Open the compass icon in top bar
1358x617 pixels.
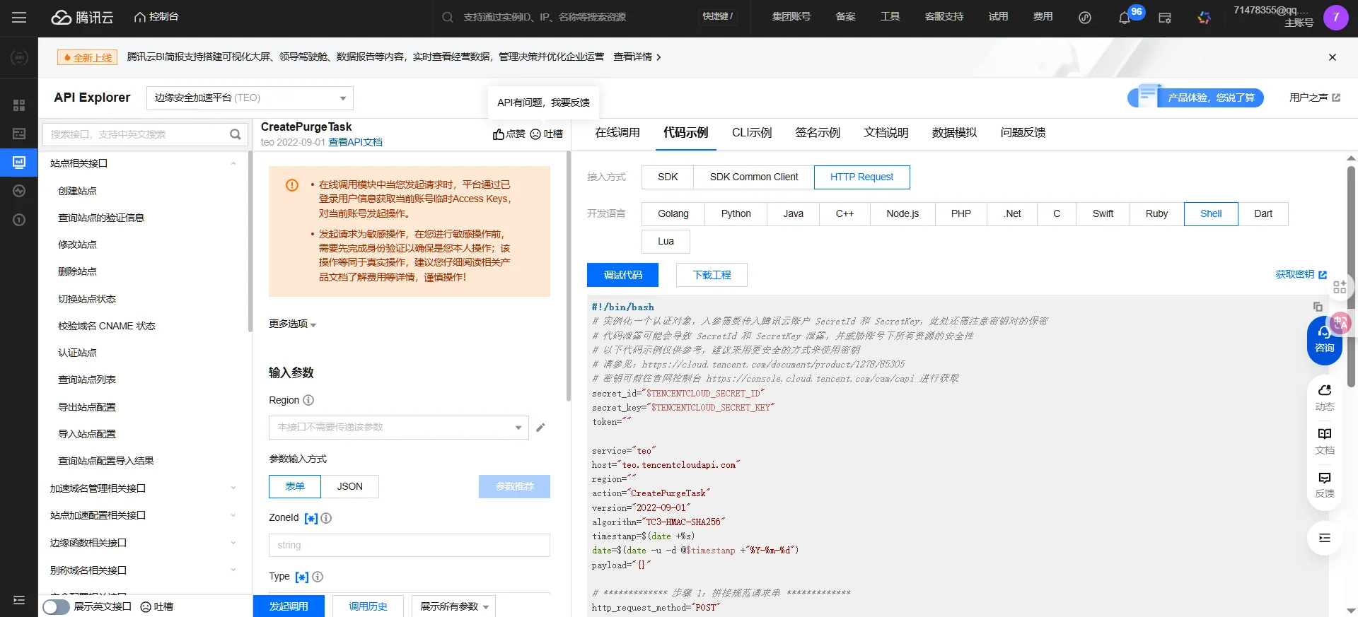[1084, 18]
